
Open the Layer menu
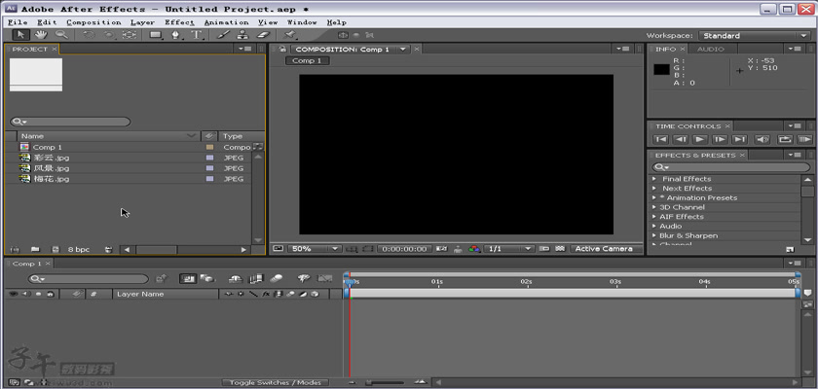(x=142, y=22)
